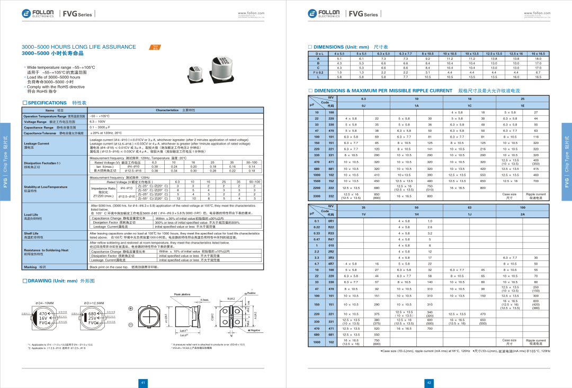Click the 470 16V FVG marking diagram
572x388 pixels.
point(44,318)
